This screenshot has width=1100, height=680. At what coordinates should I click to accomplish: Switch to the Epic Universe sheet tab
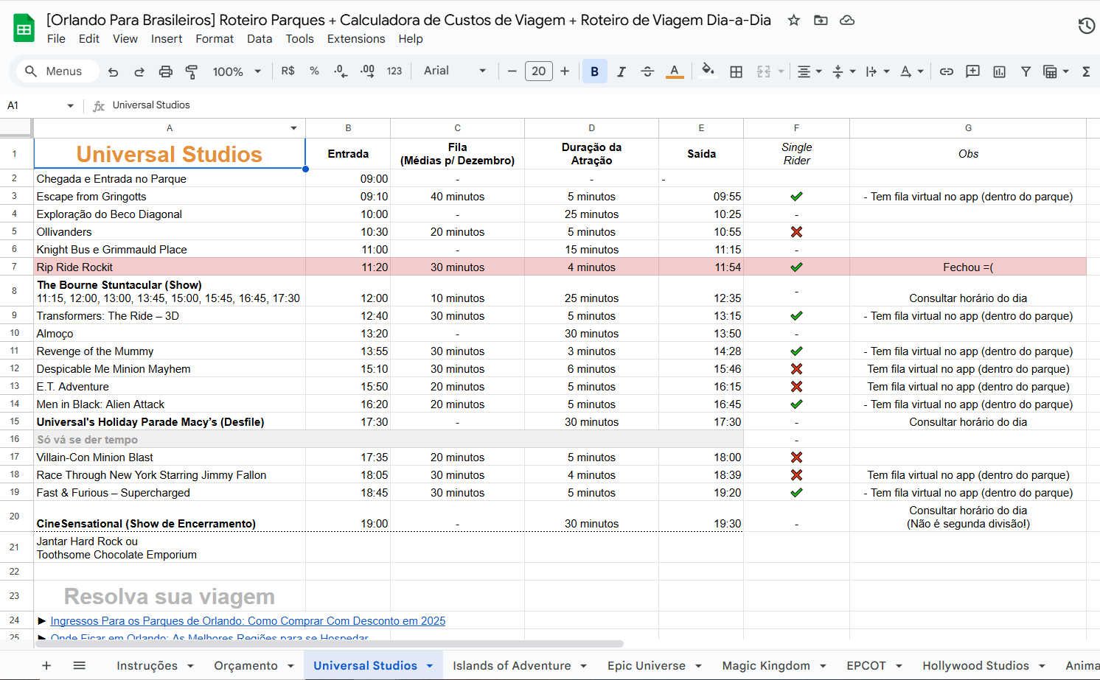646,666
